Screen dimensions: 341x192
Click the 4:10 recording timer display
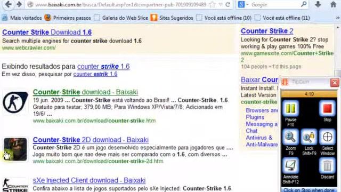click(309, 94)
